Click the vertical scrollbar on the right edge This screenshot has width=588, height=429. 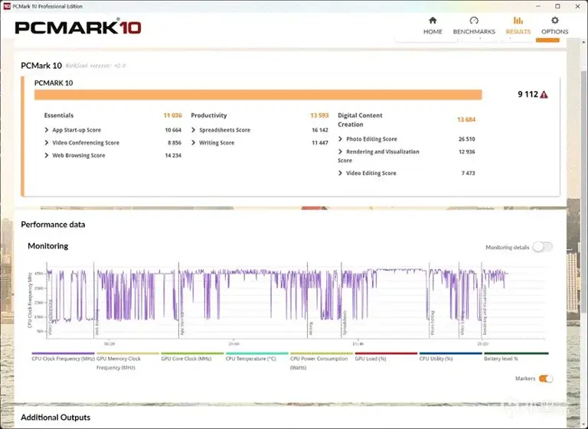tap(584, 191)
